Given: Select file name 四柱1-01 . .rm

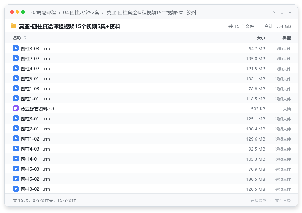Looking at the screenshot, I should (x=35, y=99).
